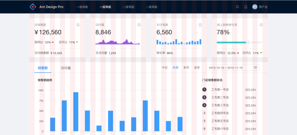Click 销售额趋势 chart title
This screenshot has width=297, height=135.
[x=45, y=80]
